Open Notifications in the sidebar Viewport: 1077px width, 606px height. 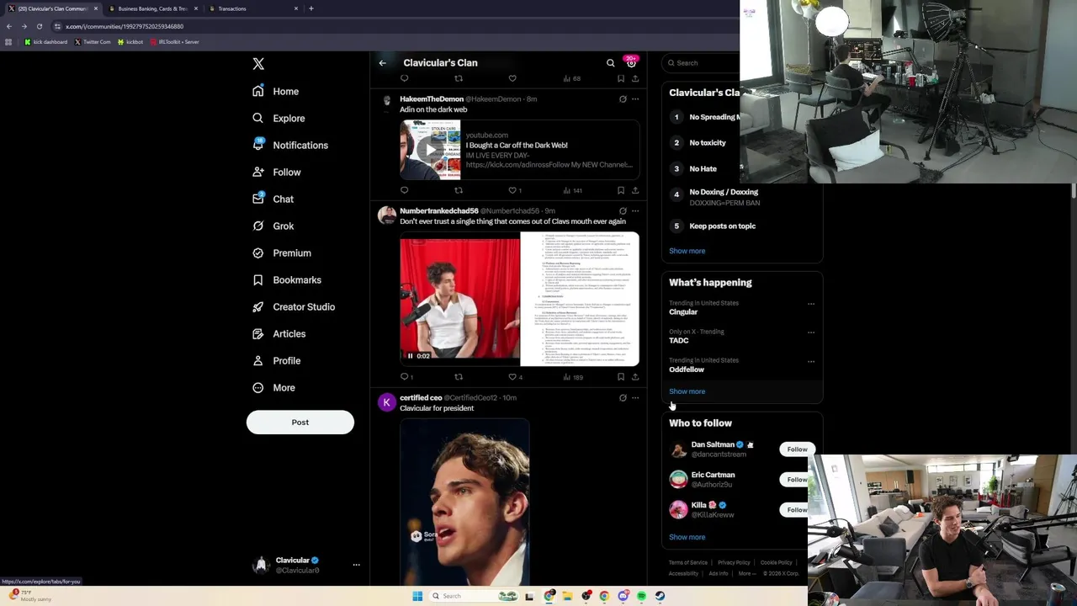290,146
